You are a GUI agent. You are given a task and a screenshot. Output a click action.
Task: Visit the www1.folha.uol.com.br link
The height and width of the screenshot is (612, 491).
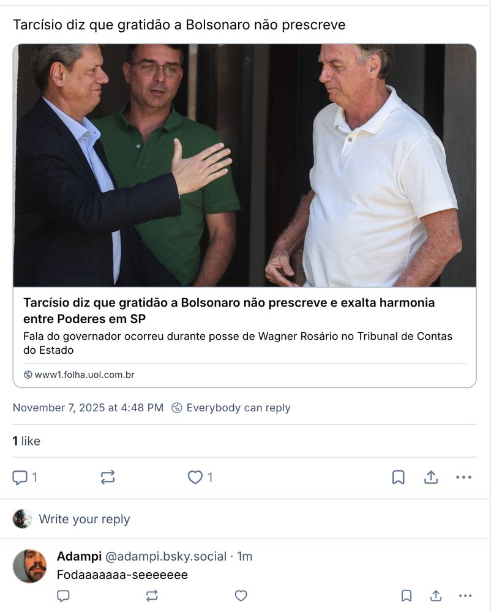(x=84, y=375)
